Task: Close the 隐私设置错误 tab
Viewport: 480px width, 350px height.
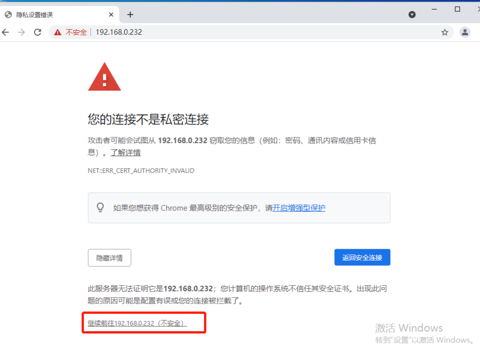Action: [111, 14]
